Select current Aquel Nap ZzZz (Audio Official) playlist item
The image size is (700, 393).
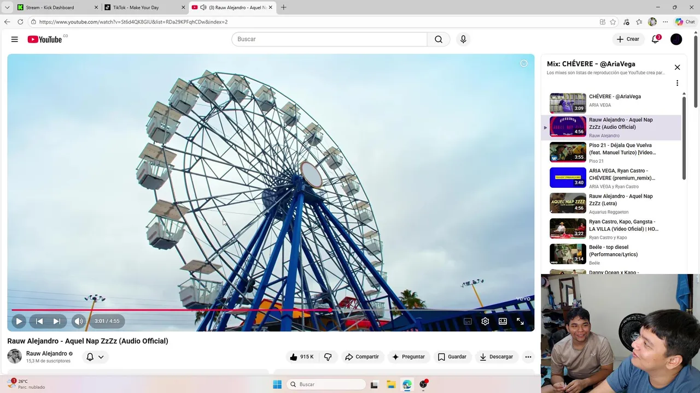pos(612,127)
